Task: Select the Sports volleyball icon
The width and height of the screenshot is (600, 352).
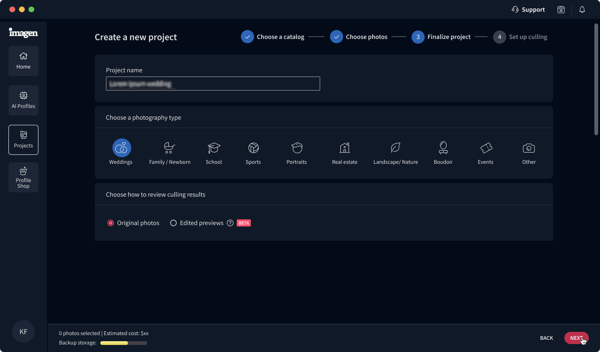Action: pyautogui.click(x=254, y=148)
